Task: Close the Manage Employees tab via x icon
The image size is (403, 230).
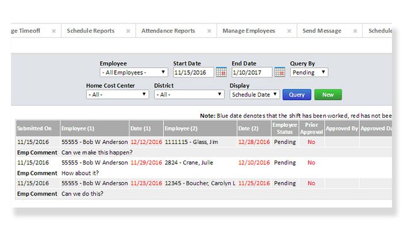Action: click(289, 31)
